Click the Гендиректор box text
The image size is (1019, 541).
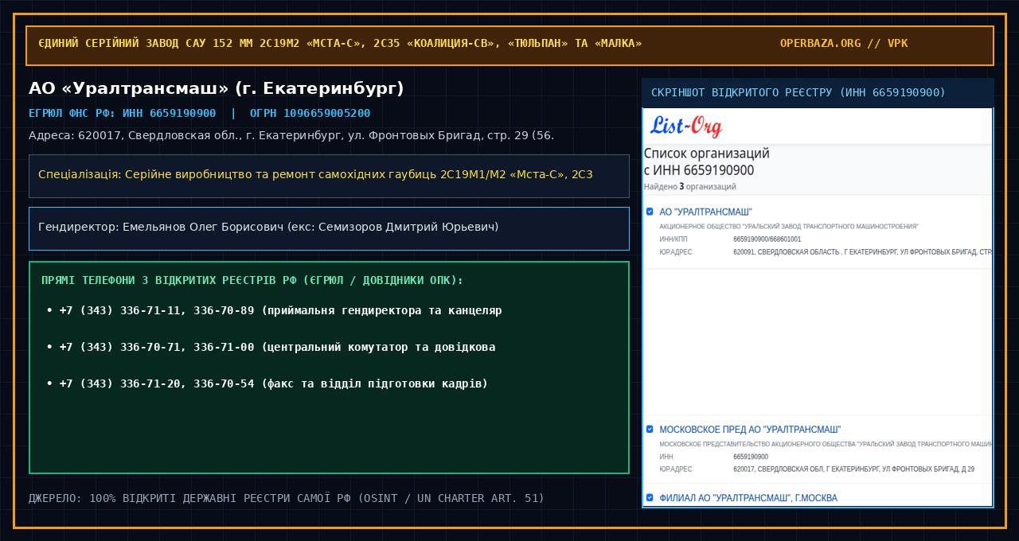268,227
